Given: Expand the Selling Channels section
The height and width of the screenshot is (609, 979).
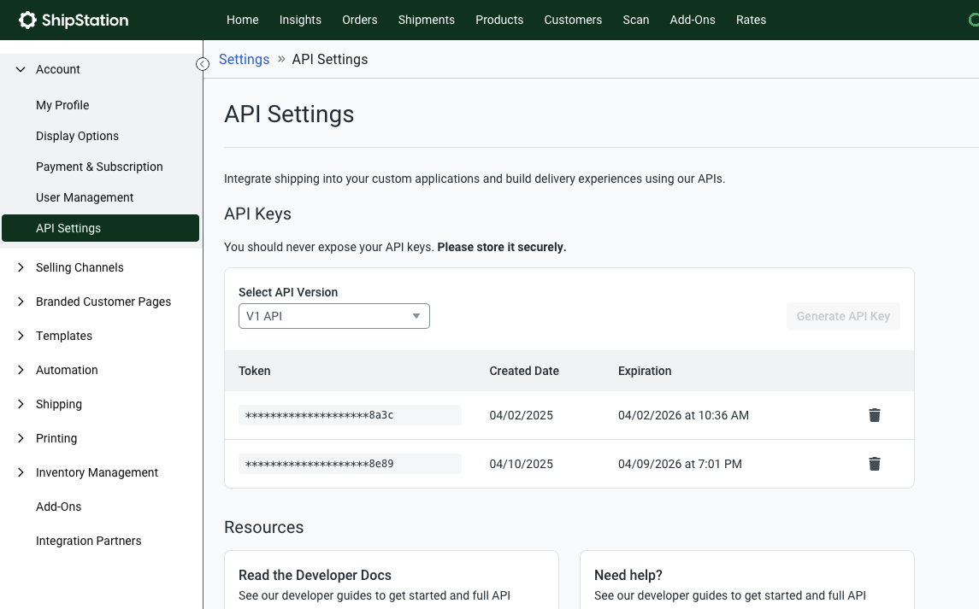Looking at the screenshot, I should coord(21,267).
